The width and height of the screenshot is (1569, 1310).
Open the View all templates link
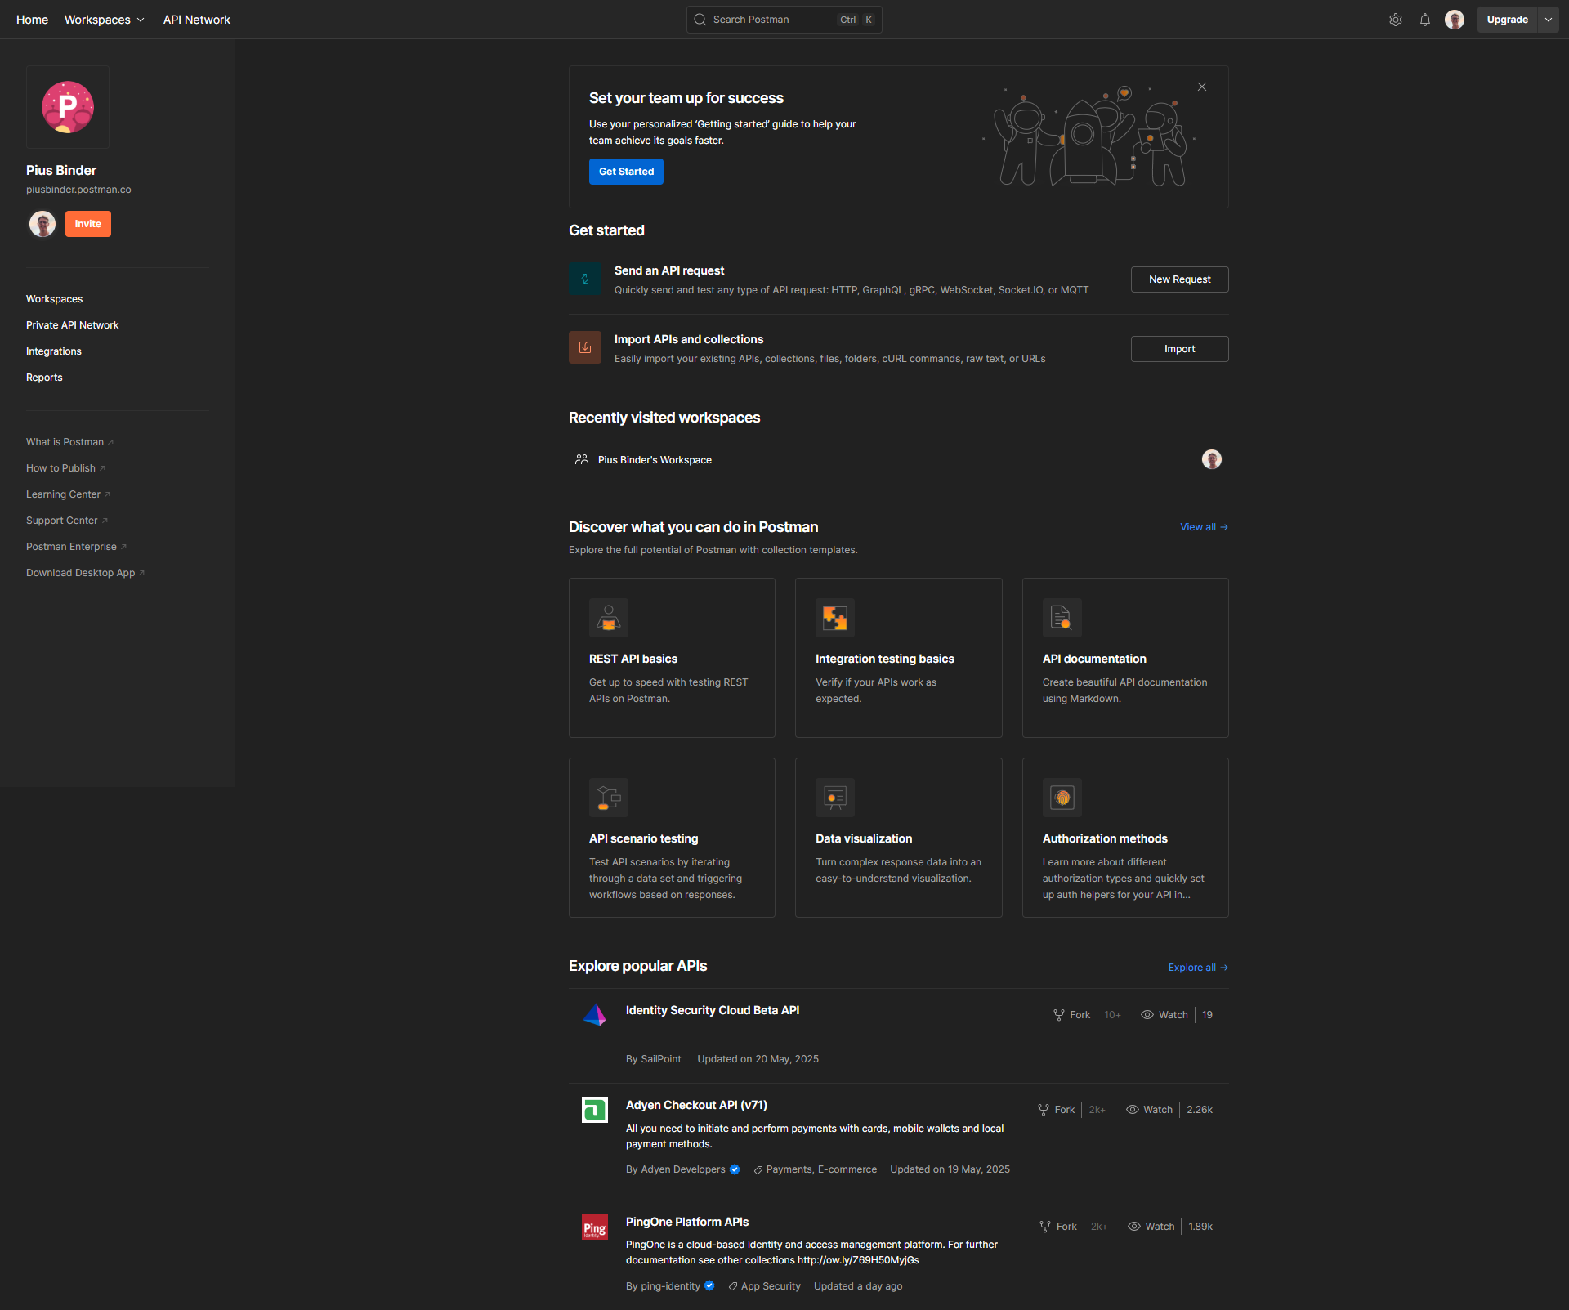(1204, 527)
